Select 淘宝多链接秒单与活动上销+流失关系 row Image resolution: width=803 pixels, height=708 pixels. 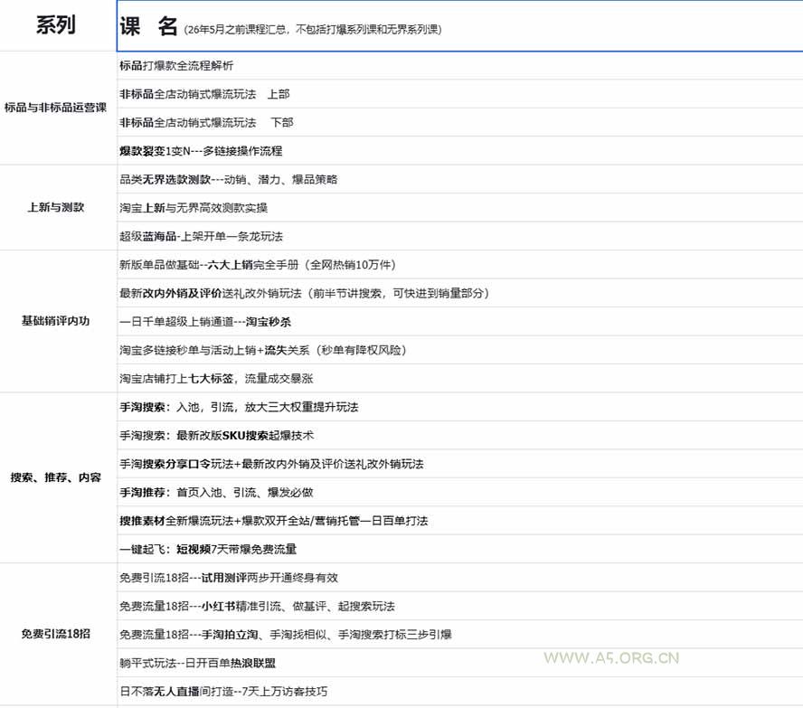coord(460,350)
